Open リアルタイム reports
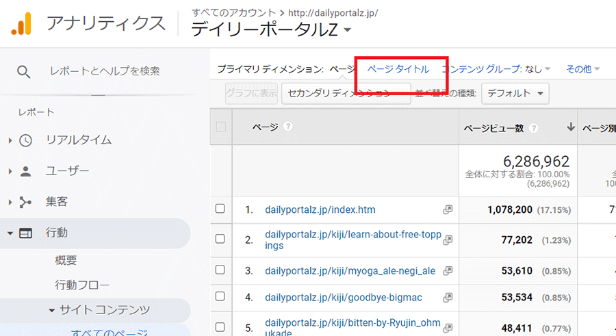The image size is (616, 336). pyautogui.click(x=79, y=140)
